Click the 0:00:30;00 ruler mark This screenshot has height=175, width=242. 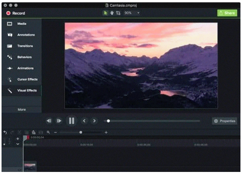coord(144,145)
